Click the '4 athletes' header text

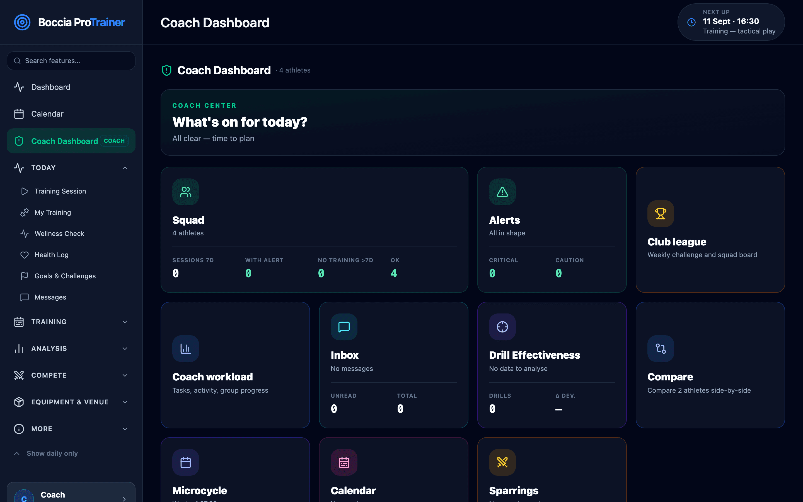(295, 70)
